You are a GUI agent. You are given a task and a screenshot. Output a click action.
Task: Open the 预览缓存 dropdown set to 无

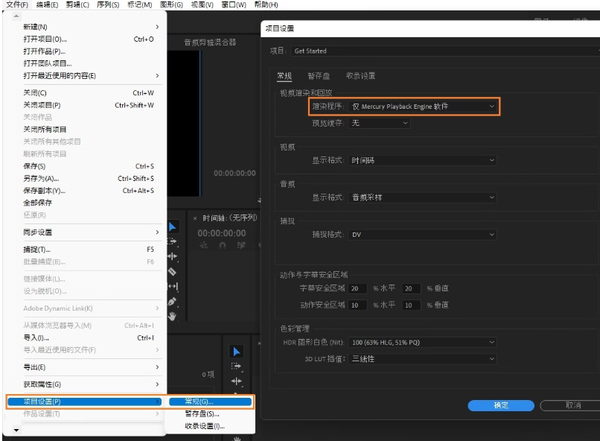coord(379,123)
